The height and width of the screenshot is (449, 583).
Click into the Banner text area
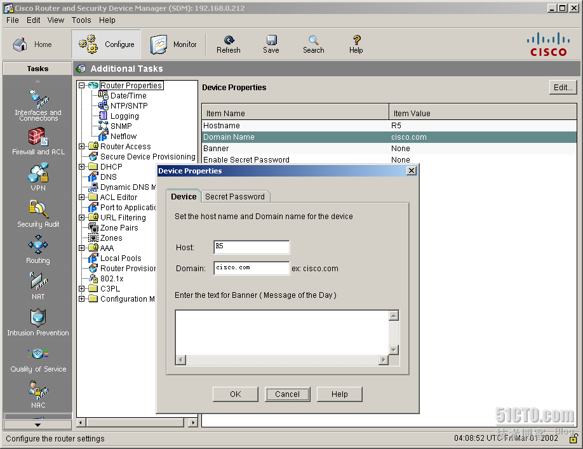click(x=282, y=332)
